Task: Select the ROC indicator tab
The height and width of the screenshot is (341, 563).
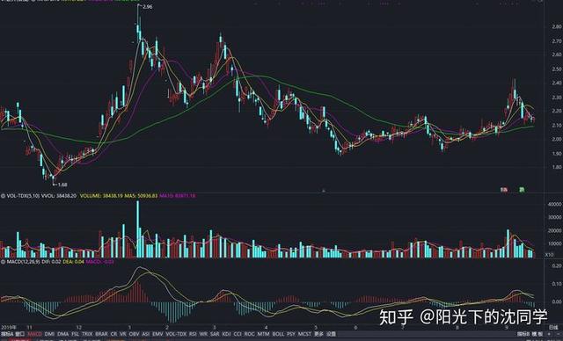Action: click(x=250, y=334)
